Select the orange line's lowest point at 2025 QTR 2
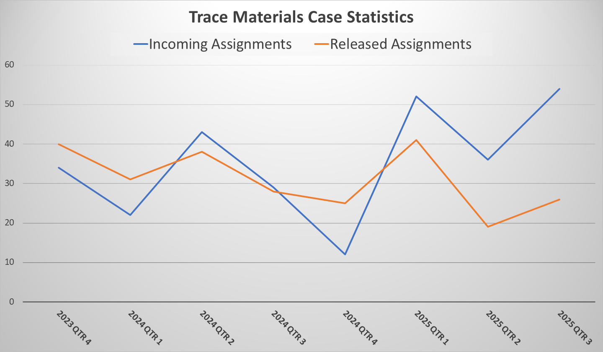The width and height of the screenshot is (603, 352). (x=488, y=227)
